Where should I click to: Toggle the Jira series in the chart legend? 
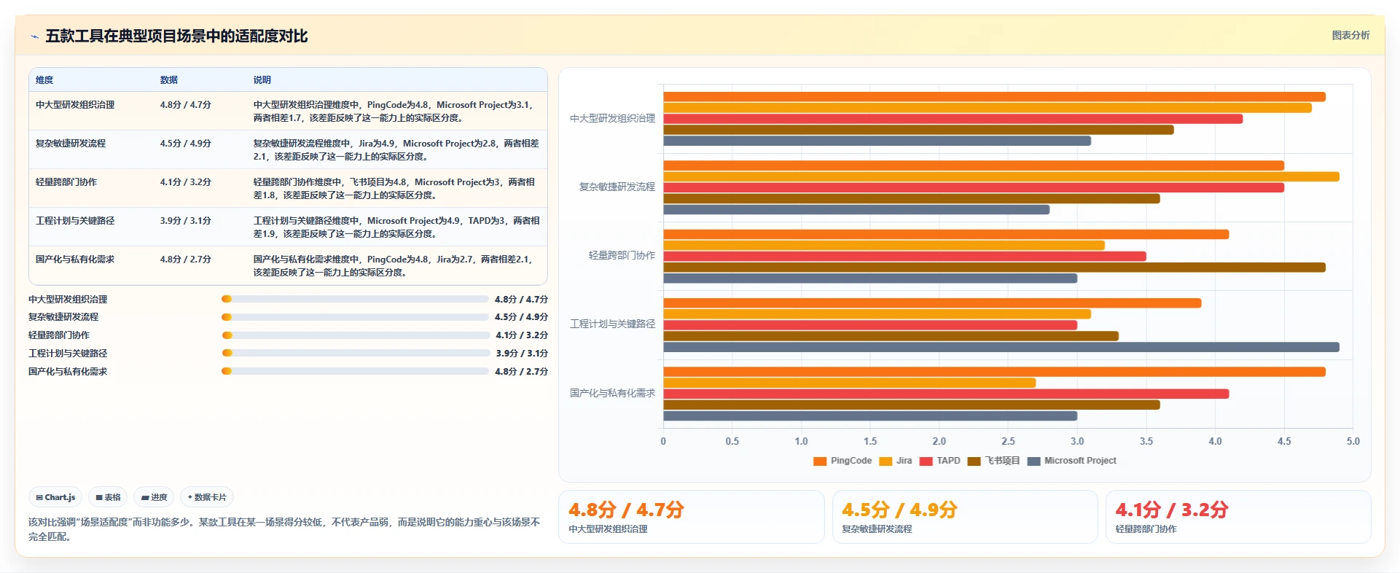(x=896, y=461)
